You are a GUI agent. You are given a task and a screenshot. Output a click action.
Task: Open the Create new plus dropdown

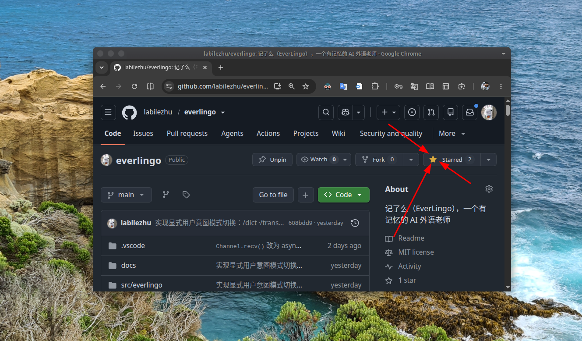pyautogui.click(x=388, y=112)
